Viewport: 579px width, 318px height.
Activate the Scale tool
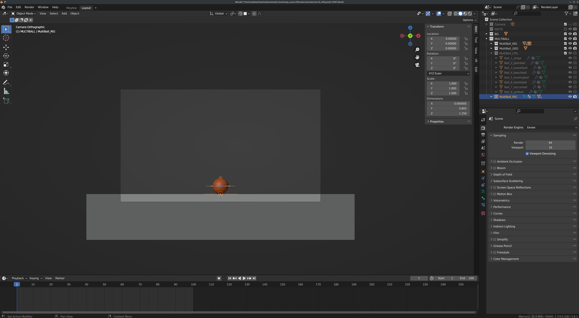click(6, 65)
